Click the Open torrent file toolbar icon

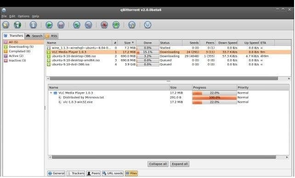click(6, 25)
